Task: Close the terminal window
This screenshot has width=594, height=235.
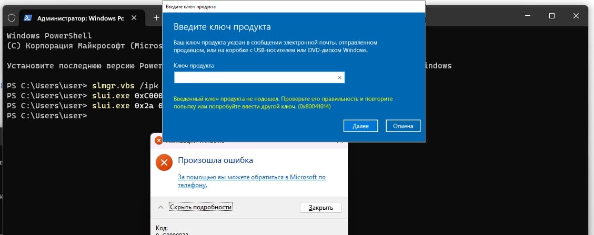Action: pos(576,16)
